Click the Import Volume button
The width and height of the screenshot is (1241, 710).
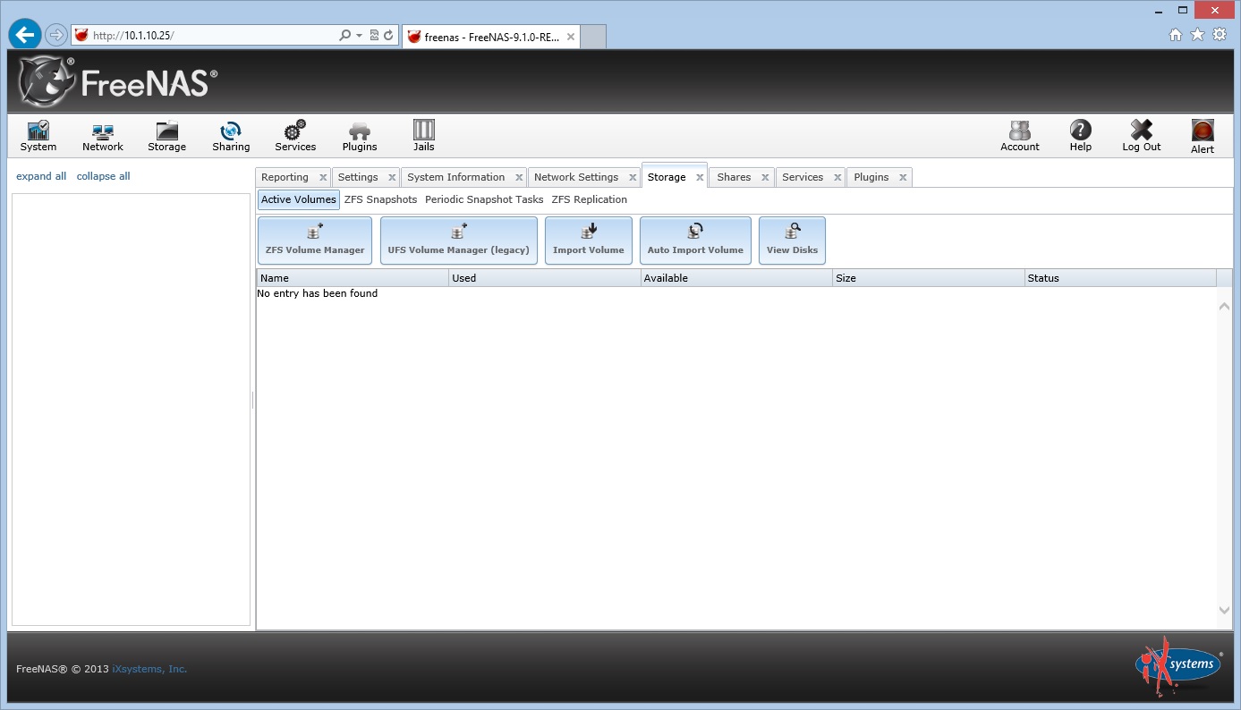(589, 241)
